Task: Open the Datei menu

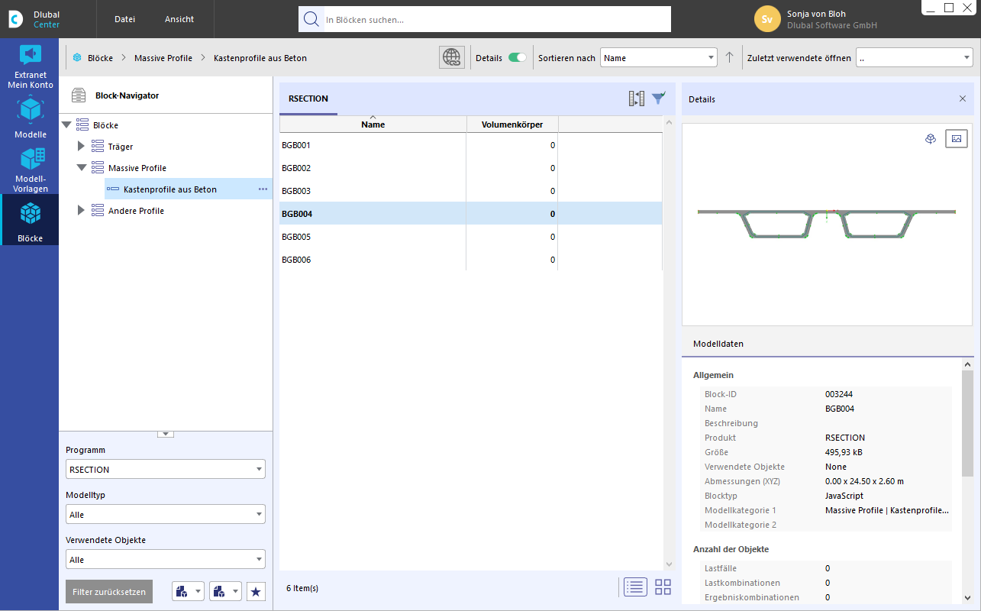Action: point(125,19)
